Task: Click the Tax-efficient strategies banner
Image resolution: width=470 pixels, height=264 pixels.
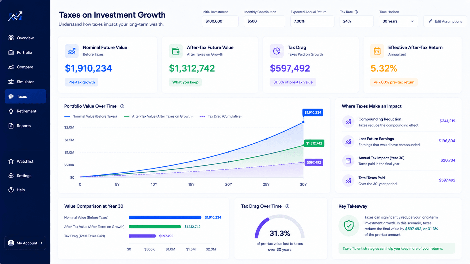Action: (x=397, y=248)
